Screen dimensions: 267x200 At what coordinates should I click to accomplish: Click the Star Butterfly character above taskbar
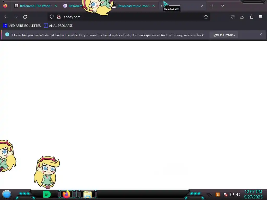click(x=47, y=172)
